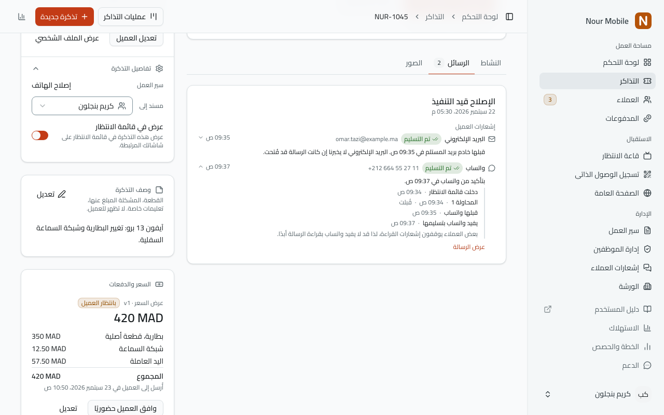Screen dimensions: 664x415
Task: Click the الدعم support bubble icon
Action: [647, 365]
